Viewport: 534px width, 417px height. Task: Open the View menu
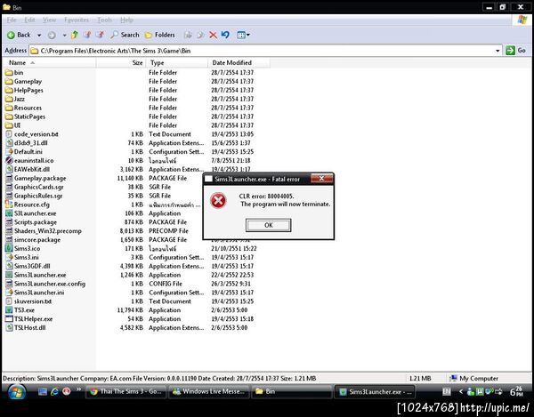click(x=49, y=20)
